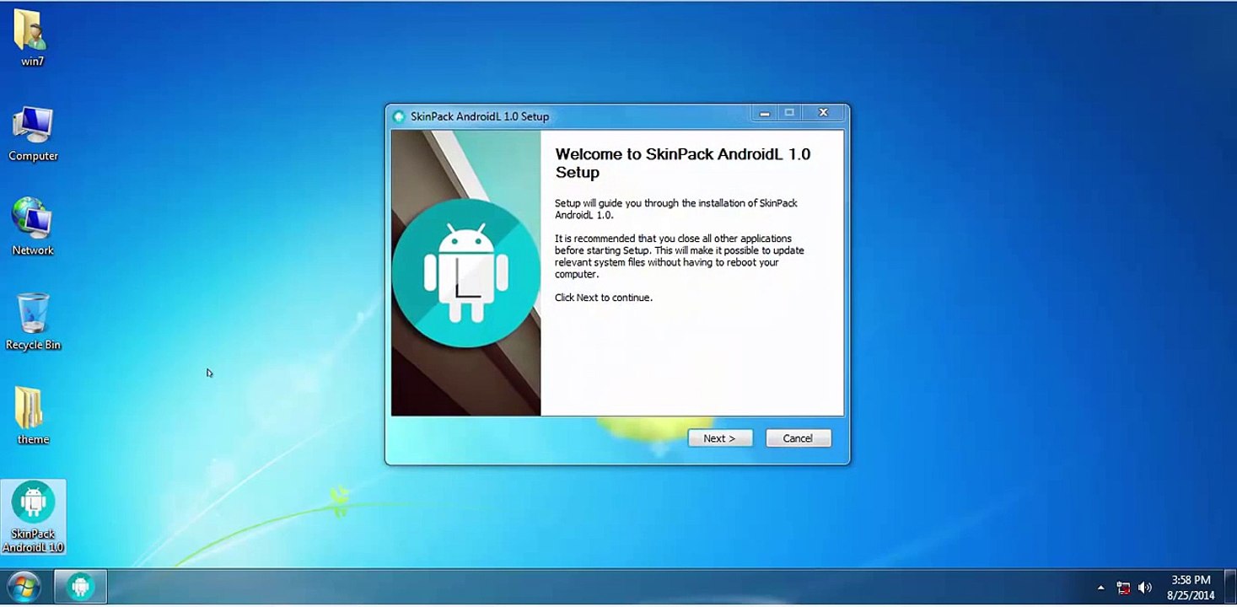Image resolution: width=1237 pixels, height=607 pixels.
Task: Select SkinPack AndroidL 1.0 desktop icon
Action: (33, 518)
